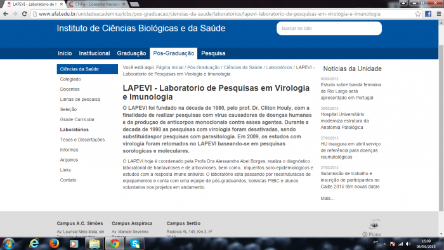Open news about banda feminina de Rio Largo
Screen dimensions: 444x250
coord(351,91)
